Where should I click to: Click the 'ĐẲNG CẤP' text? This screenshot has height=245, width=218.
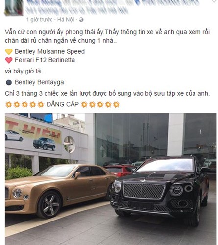63,104
